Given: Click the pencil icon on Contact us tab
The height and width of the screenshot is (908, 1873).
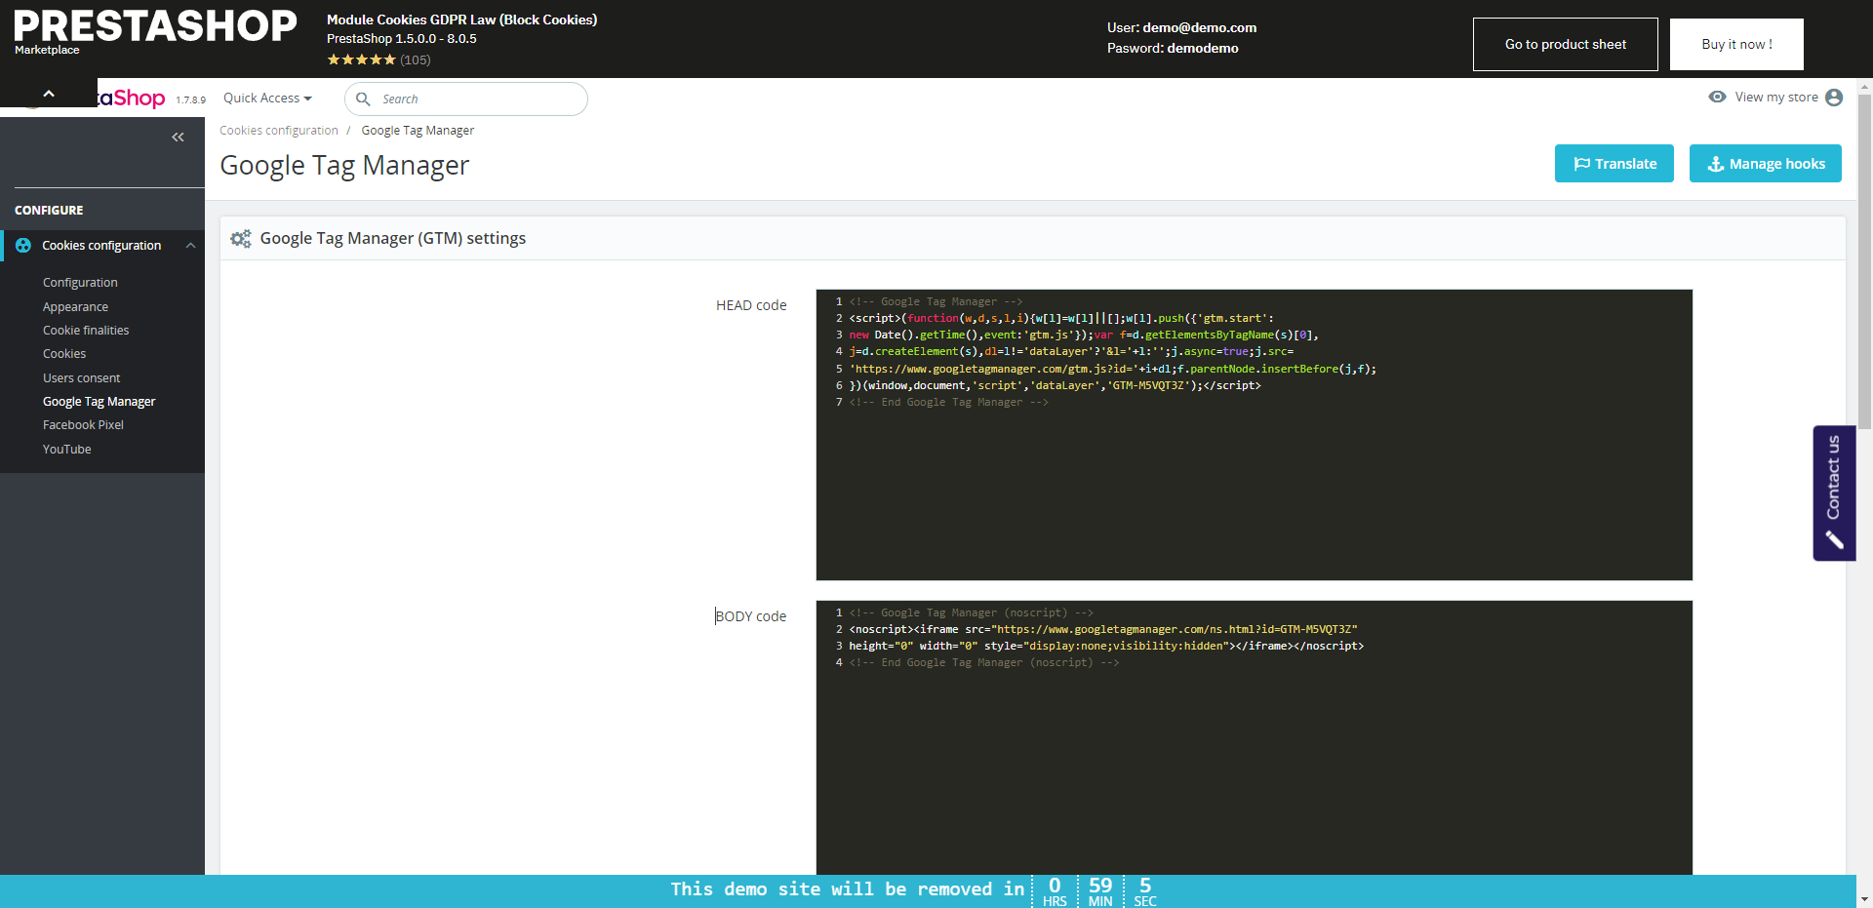Looking at the screenshot, I should pos(1834,539).
